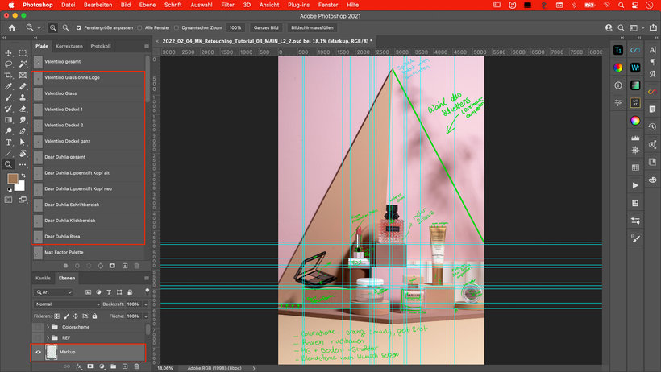661x372 pixels.
Task: Click the zoom-in magnifier in options bar
Action: coord(52,28)
